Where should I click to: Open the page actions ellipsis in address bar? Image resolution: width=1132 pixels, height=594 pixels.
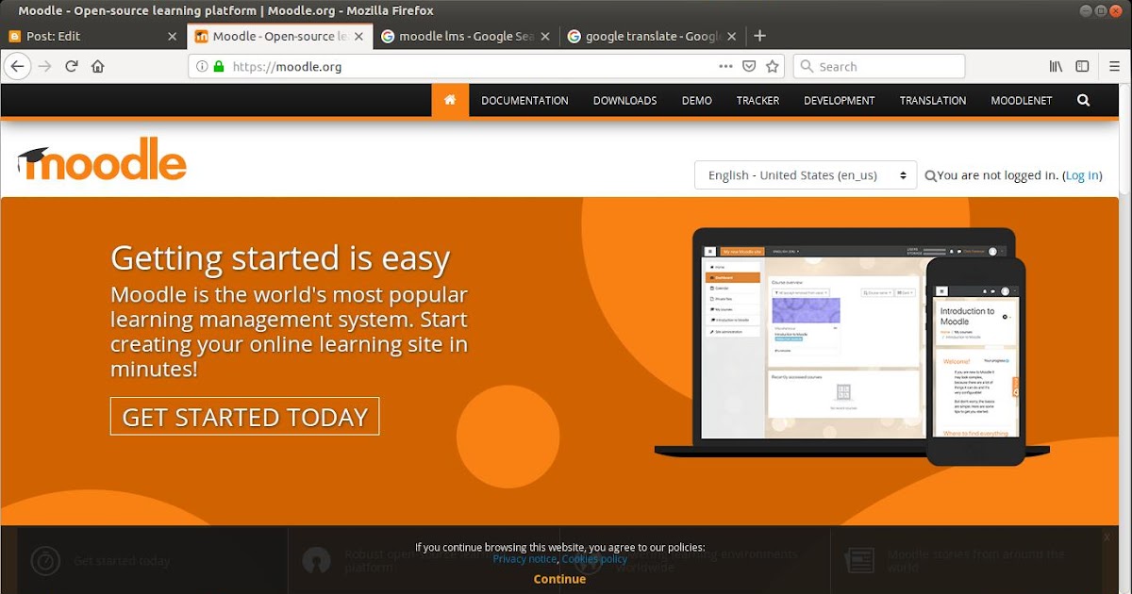(725, 66)
